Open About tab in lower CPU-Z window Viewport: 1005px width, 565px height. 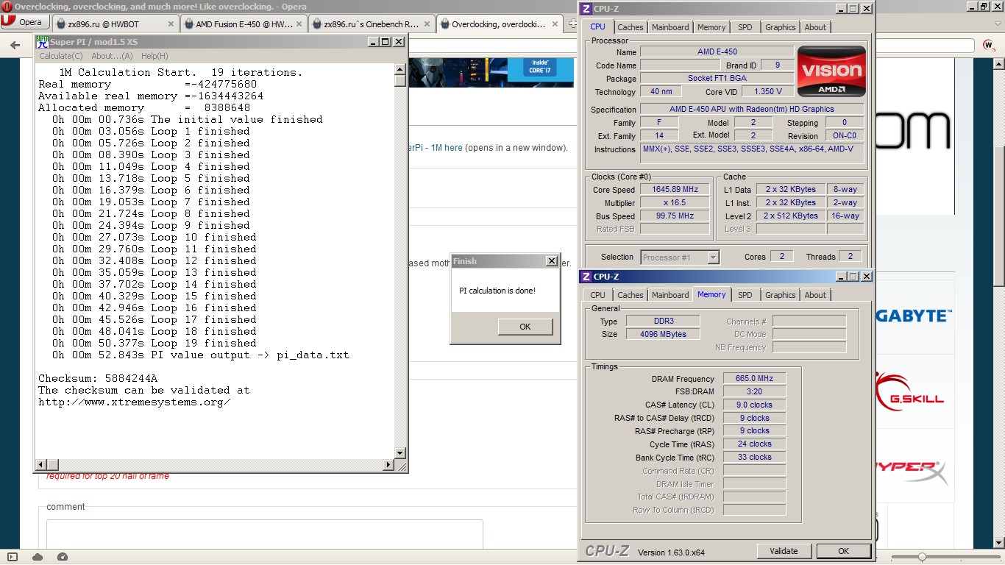point(815,295)
